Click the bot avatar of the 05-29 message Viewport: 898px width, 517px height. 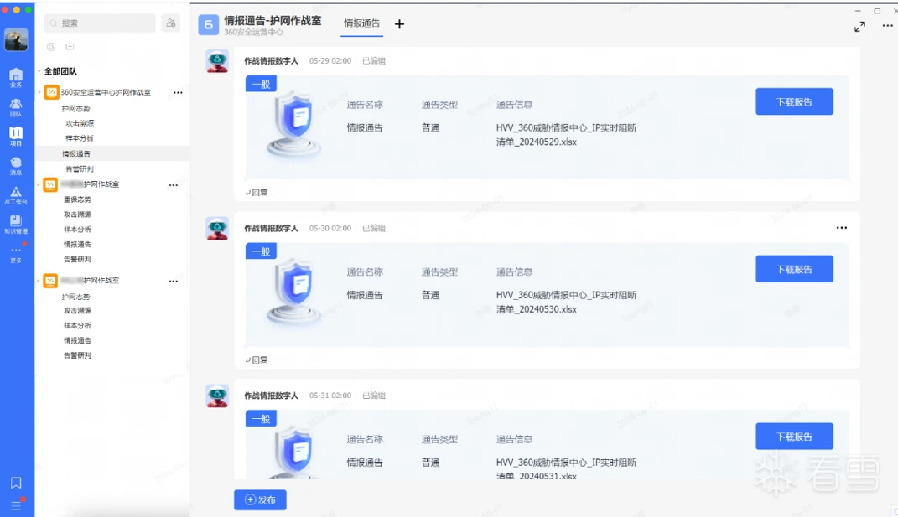217,61
